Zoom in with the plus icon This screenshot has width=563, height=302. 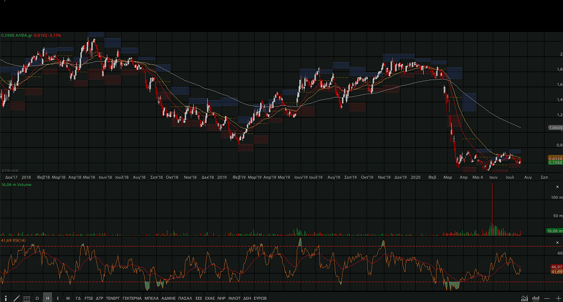558,298
